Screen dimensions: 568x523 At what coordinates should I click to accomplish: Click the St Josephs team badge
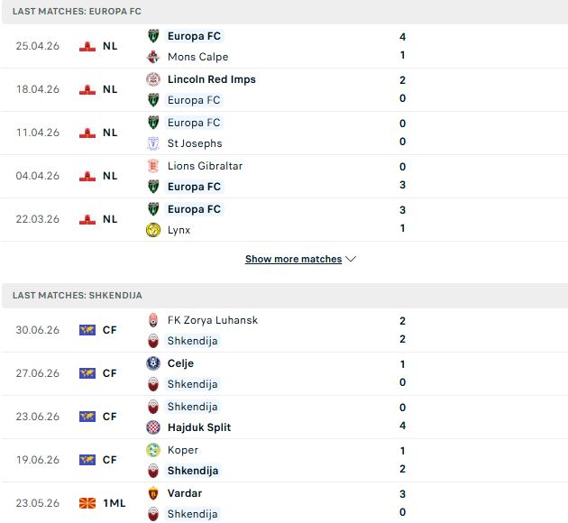pyautogui.click(x=153, y=143)
